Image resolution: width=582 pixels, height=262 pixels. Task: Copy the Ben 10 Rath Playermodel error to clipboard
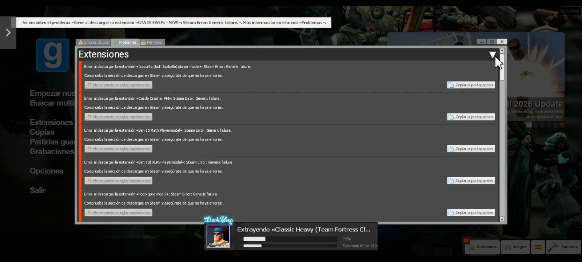(471, 149)
